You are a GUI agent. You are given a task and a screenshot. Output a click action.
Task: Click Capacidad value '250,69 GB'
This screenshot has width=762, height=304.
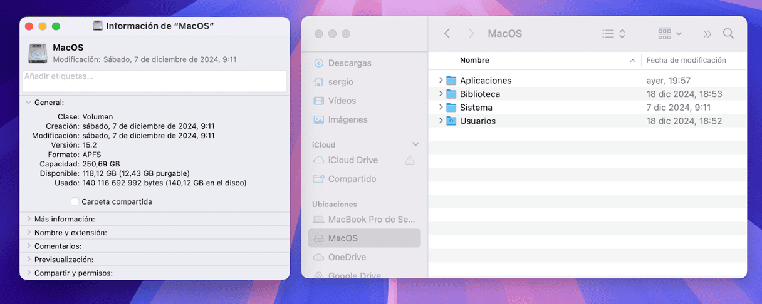click(x=101, y=163)
